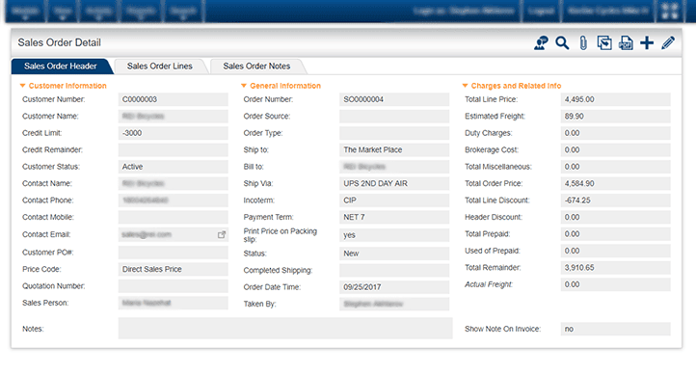Click the Customer Status field showing Active

coord(174,167)
